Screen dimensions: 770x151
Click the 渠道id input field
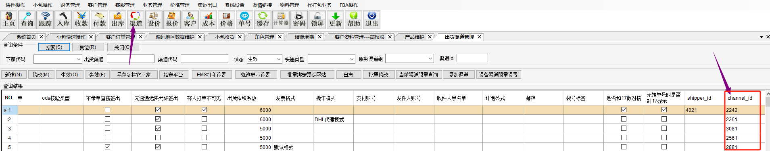[x=472, y=59]
